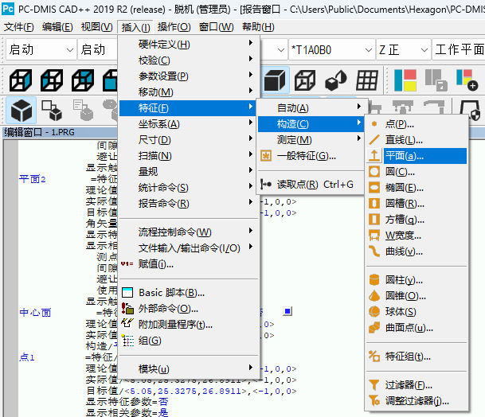Click the 圆槽(R) round slot icon

(x=374, y=204)
